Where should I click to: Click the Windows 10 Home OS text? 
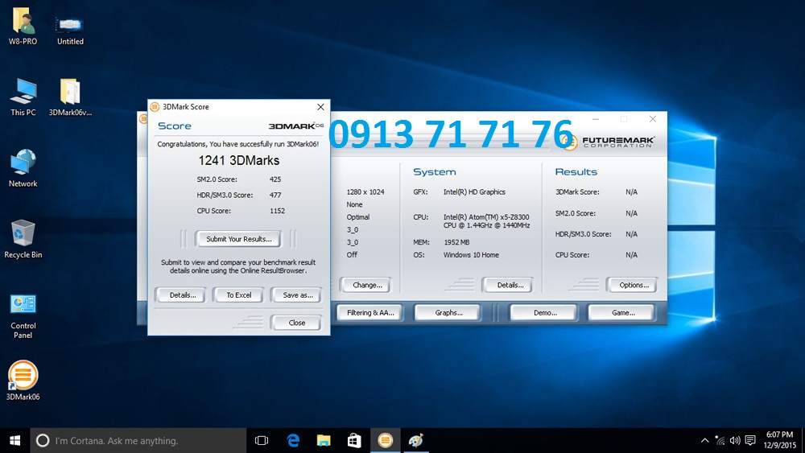pyautogui.click(x=471, y=255)
